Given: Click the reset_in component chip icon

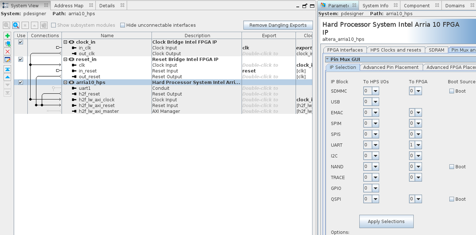Looking at the screenshot, I should (x=71, y=60).
